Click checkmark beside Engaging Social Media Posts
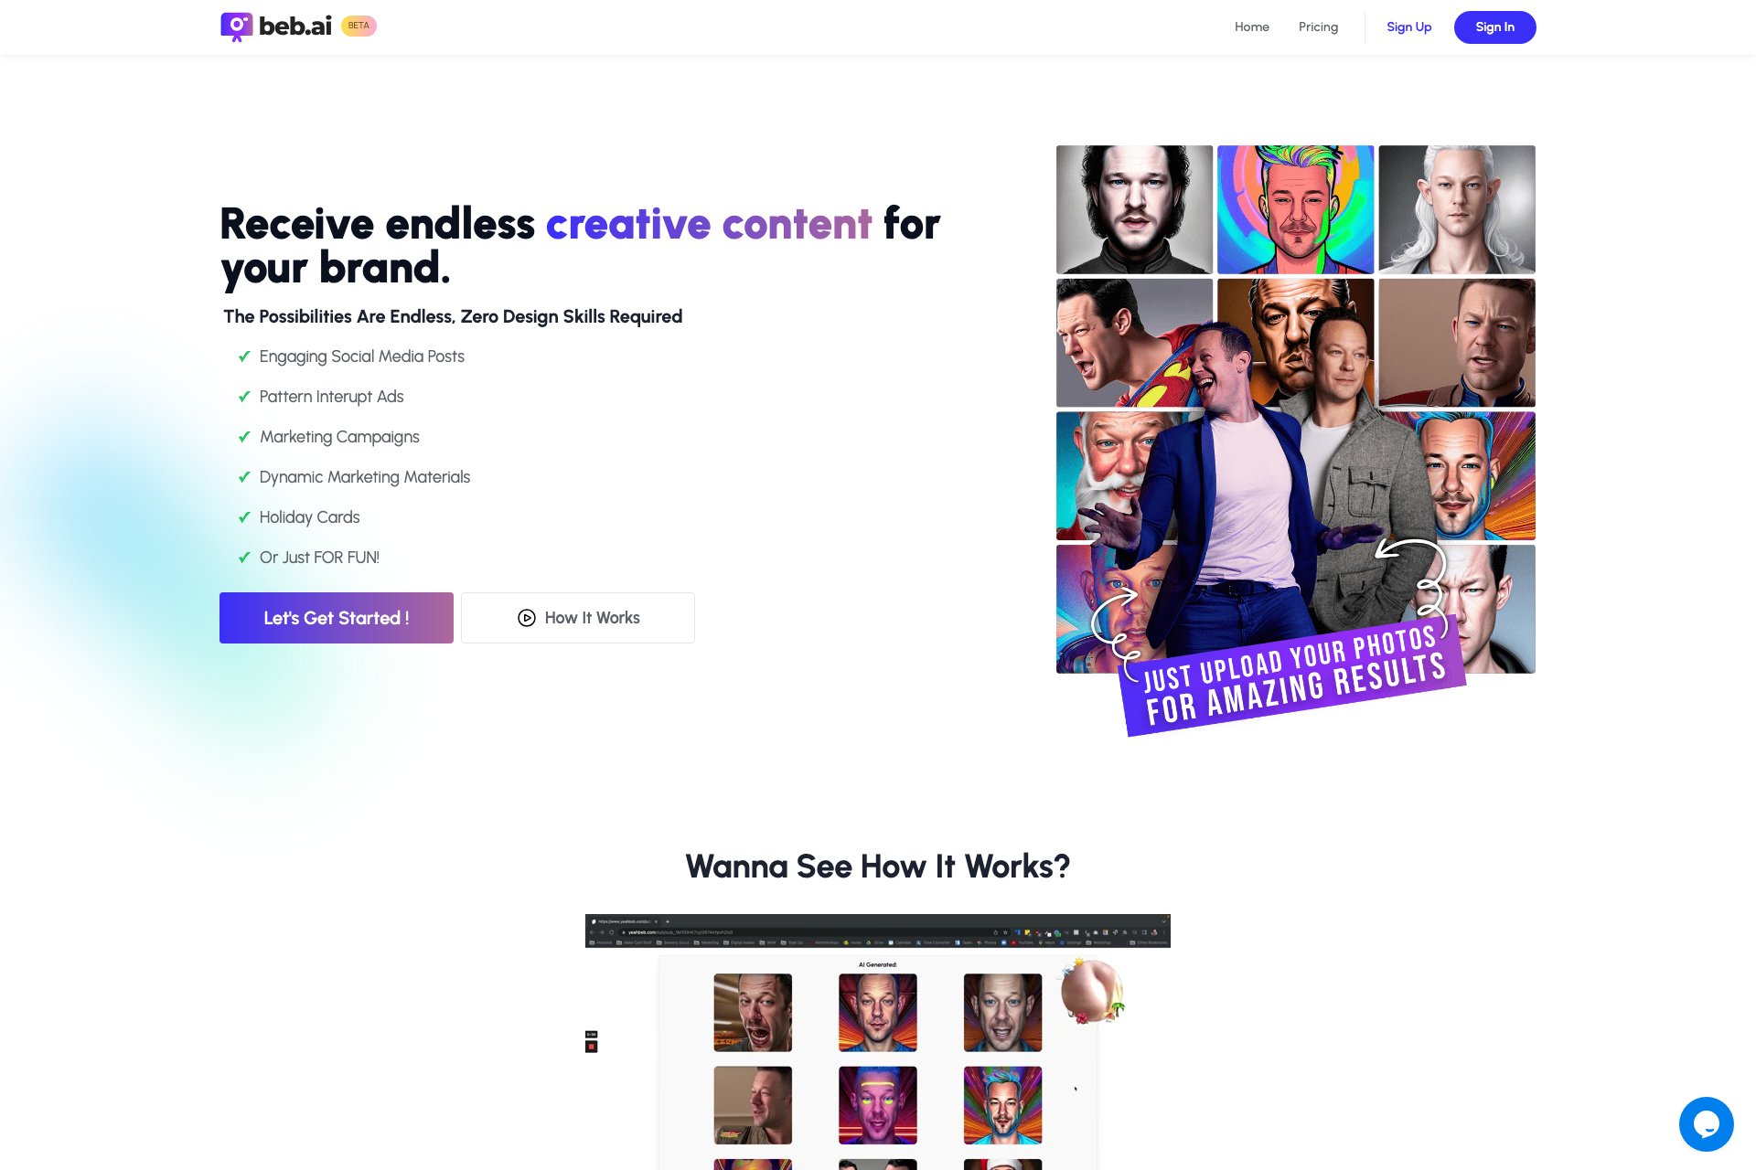The image size is (1756, 1170). (244, 356)
